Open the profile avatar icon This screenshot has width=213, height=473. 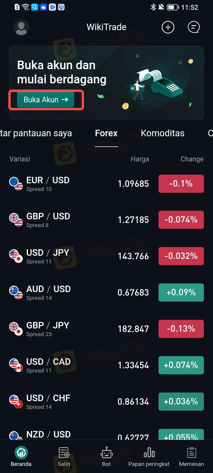point(21,27)
